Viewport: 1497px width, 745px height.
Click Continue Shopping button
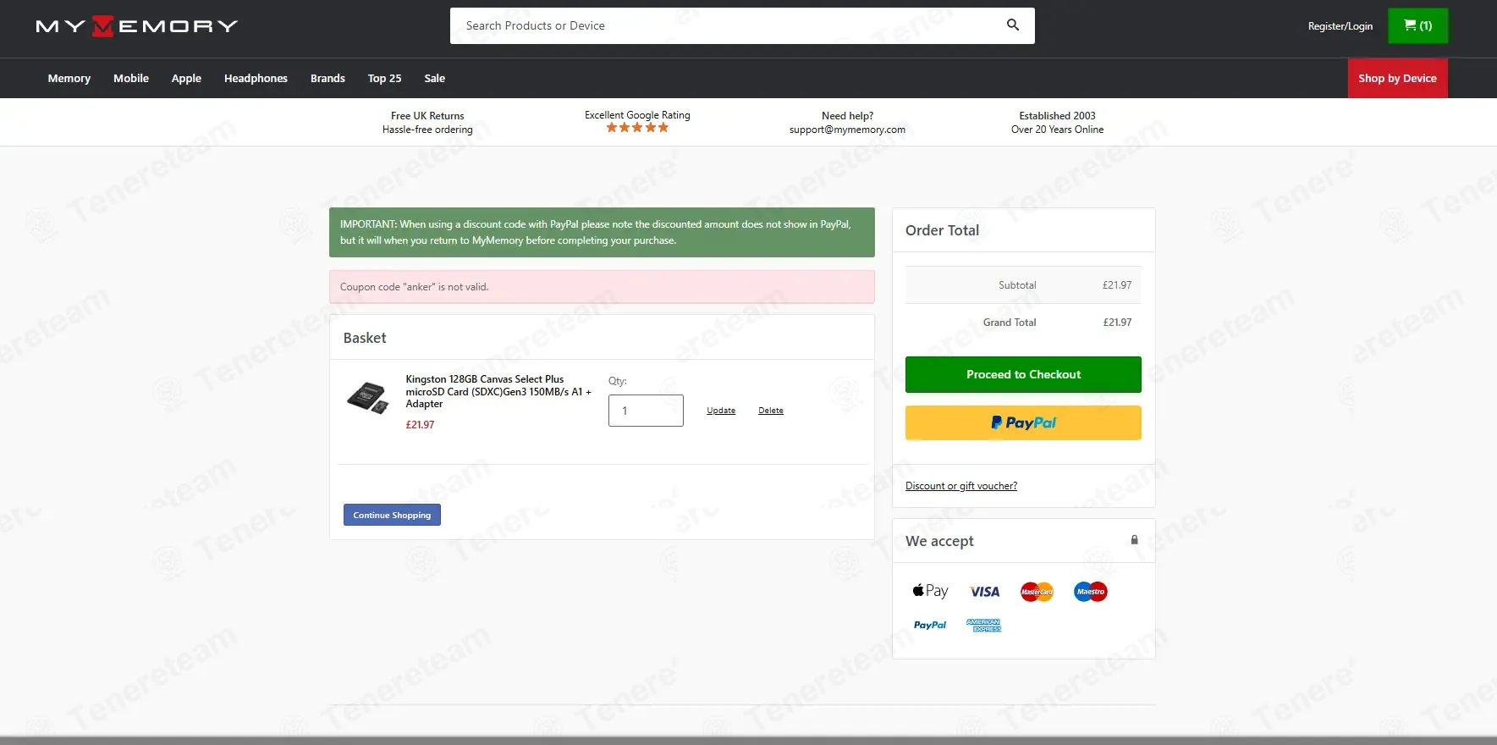tap(392, 515)
